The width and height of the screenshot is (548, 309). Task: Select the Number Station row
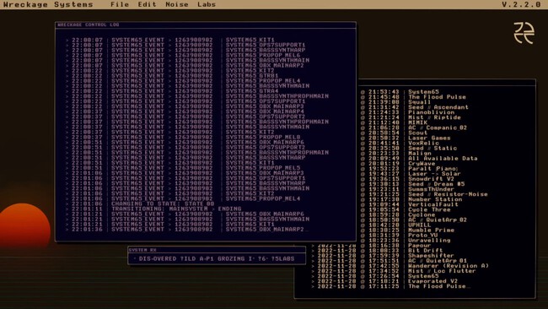point(411,199)
